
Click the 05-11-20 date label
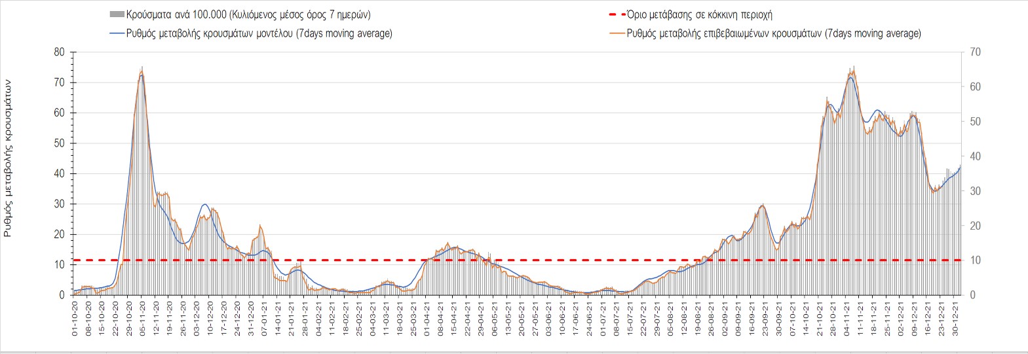(143, 318)
